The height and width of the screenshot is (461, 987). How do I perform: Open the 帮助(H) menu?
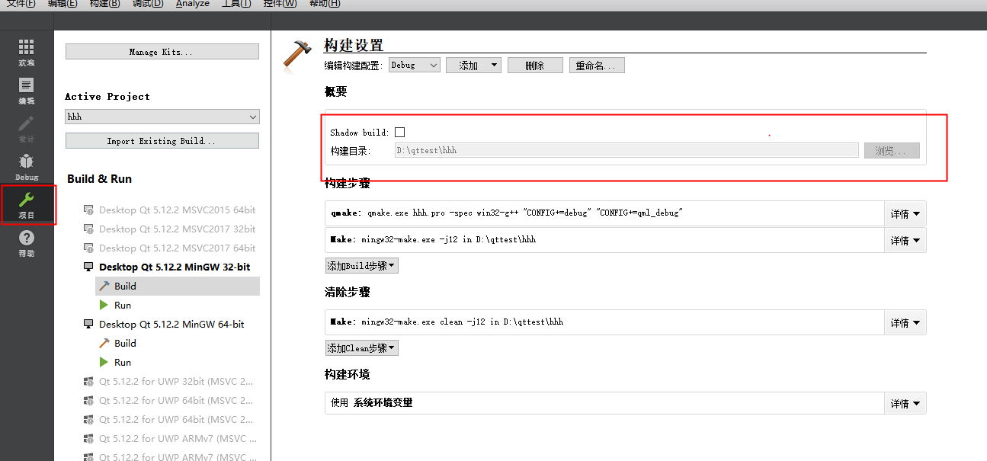tap(325, 4)
